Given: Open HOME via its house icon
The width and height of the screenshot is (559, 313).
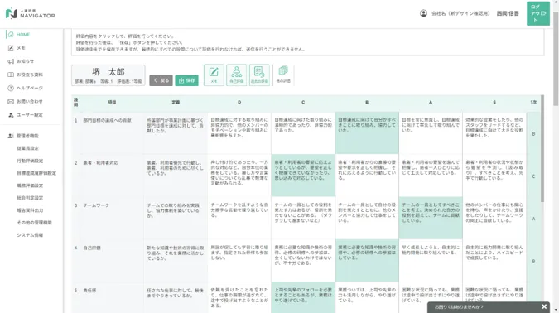Looking at the screenshot, I should [11, 35].
